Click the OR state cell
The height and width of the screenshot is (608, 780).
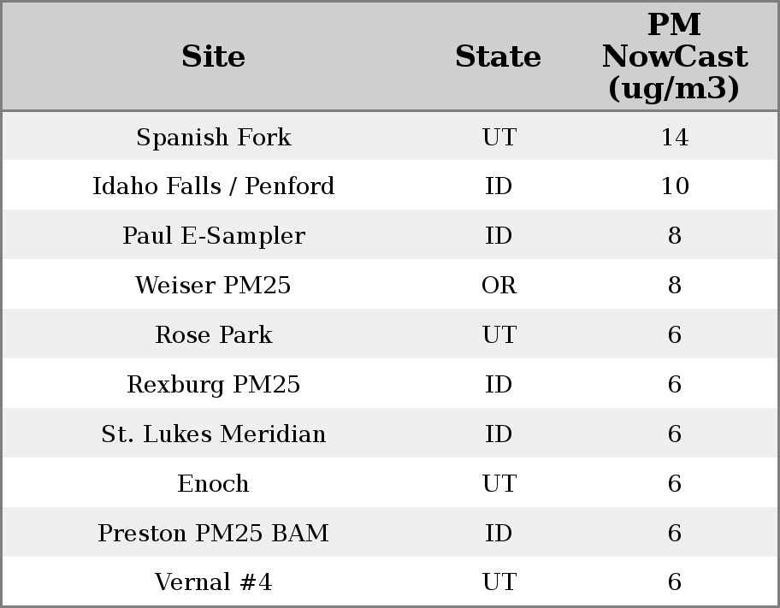(x=499, y=286)
